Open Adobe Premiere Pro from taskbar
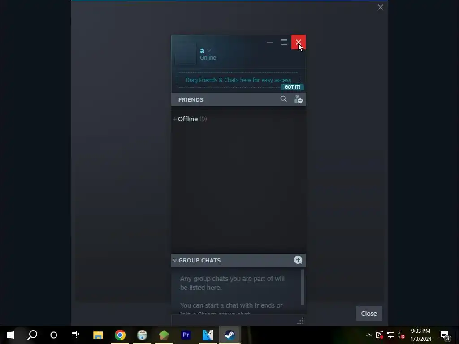Screen dimensions: 459x344 (186, 335)
